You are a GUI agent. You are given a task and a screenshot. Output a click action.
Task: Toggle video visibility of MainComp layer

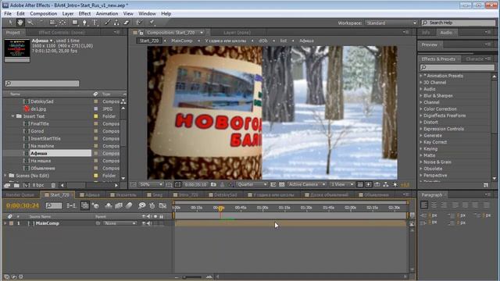(x=144, y=223)
